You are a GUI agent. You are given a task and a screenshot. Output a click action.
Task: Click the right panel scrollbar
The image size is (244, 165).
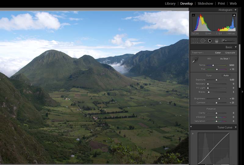click(x=240, y=66)
